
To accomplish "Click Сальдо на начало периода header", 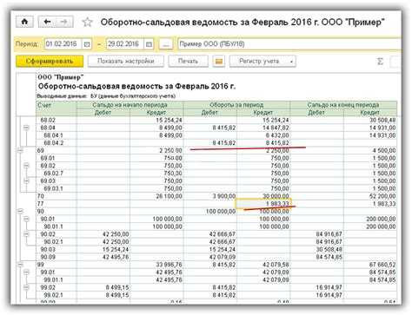I will coord(130,105).
